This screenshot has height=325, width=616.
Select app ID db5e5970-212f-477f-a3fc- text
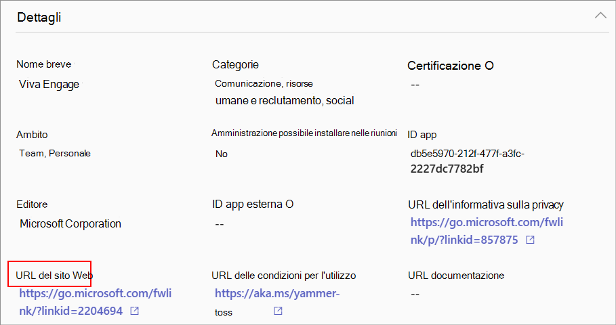coord(468,154)
